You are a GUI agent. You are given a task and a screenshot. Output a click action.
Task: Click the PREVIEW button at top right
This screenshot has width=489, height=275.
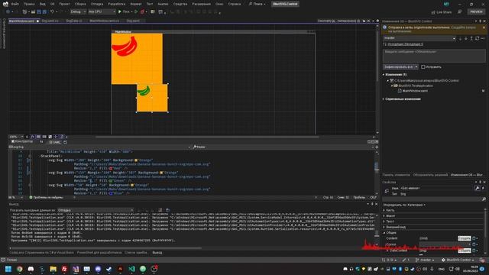click(x=476, y=11)
